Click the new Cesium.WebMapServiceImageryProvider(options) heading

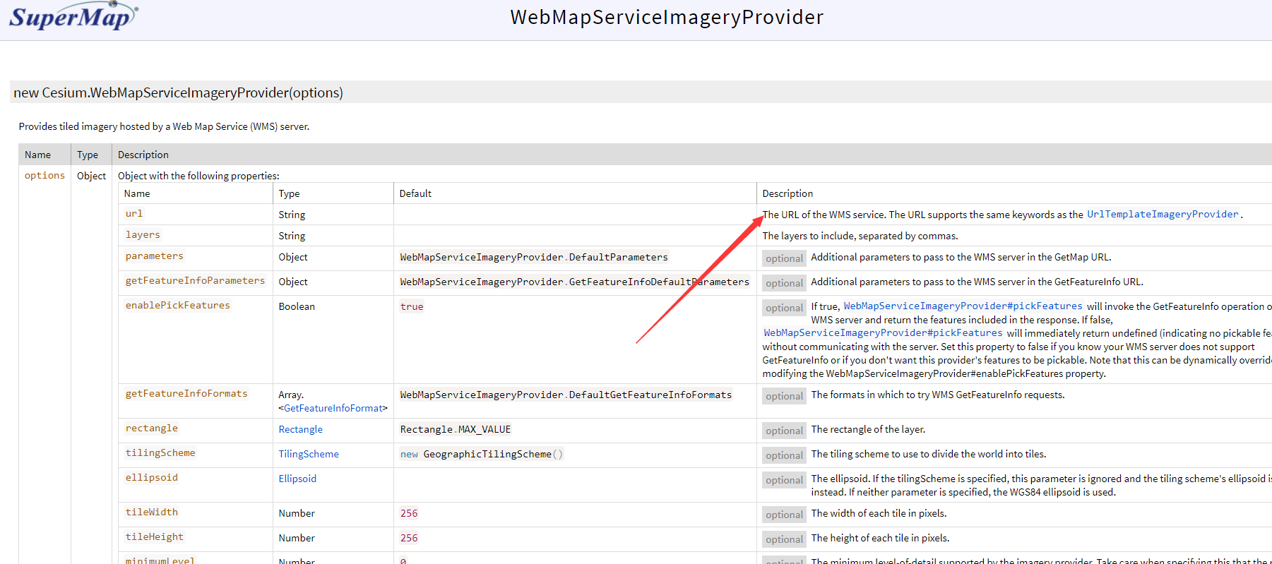tap(178, 92)
